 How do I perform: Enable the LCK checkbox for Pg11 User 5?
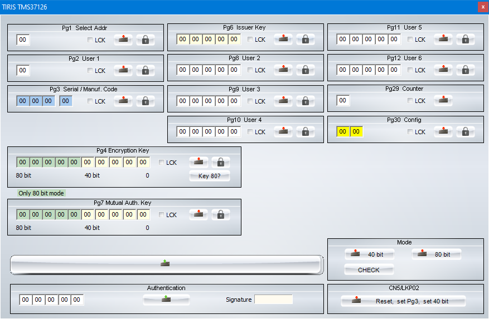(410, 40)
